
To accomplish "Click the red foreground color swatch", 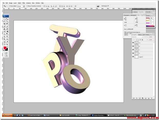I will (x=5, y=48).
